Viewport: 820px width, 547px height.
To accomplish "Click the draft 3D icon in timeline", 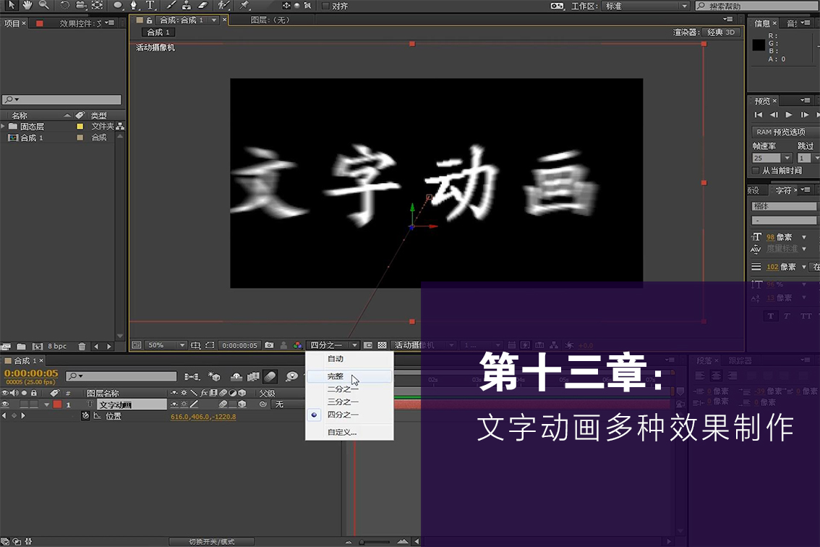I will pyautogui.click(x=213, y=376).
